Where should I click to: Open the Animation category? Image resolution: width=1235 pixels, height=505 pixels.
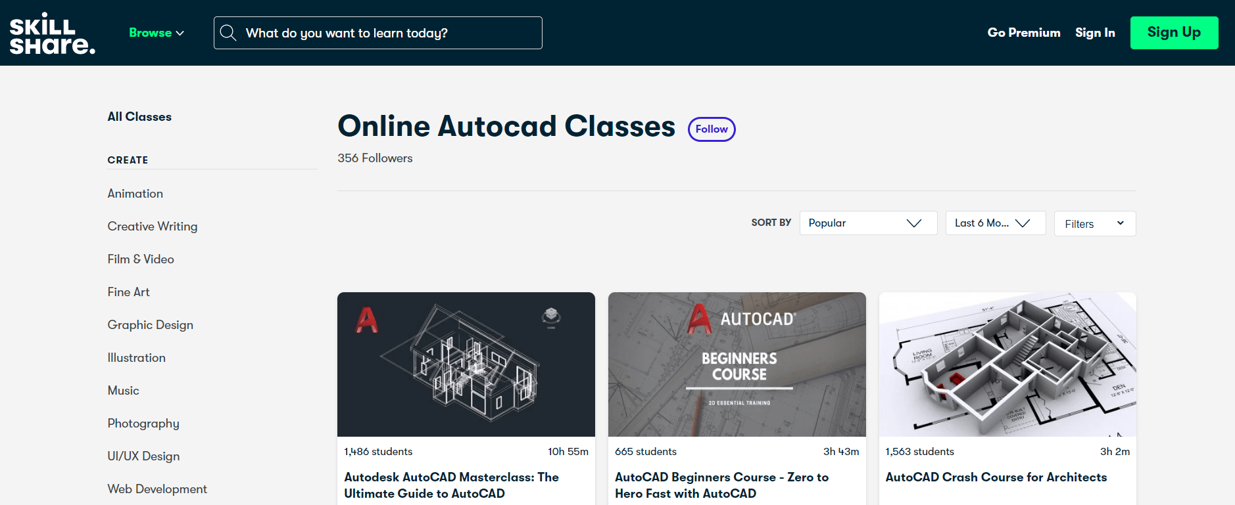pyautogui.click(x=135, y=194)
